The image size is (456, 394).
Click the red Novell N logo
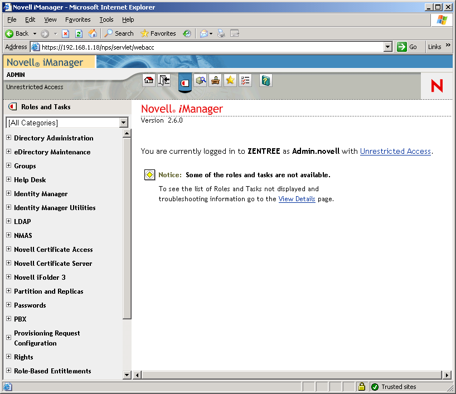[435, 86]
